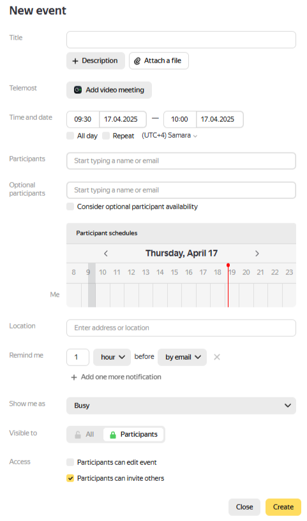Toggle the Repeat checkbox

(x=106, y=136)
